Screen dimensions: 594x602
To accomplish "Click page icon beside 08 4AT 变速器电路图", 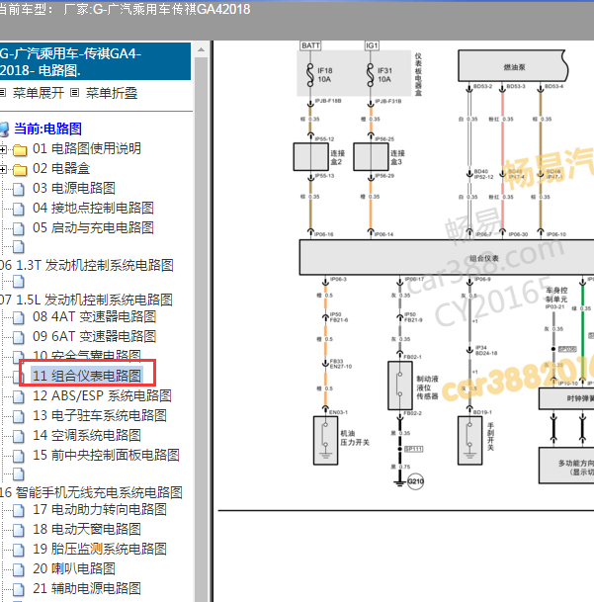I will point(19,317).
